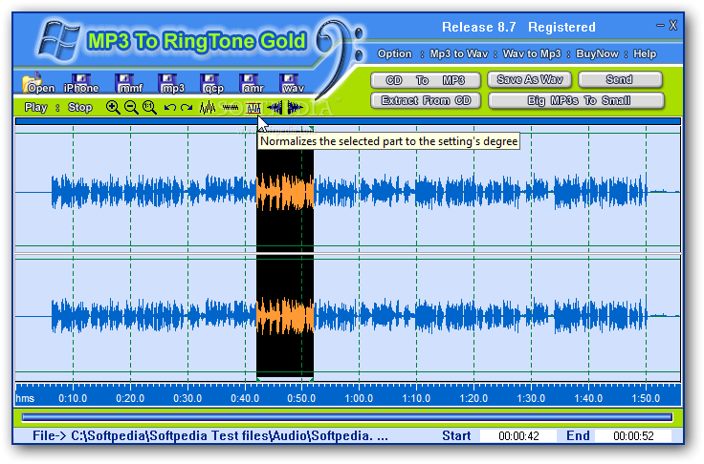Save ringtone in mmf format

click(129, 83)
